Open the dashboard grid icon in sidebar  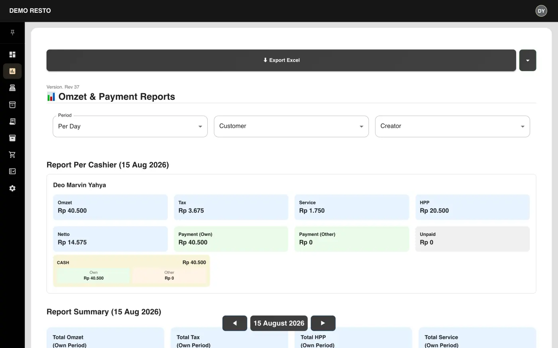coord(12,54)
